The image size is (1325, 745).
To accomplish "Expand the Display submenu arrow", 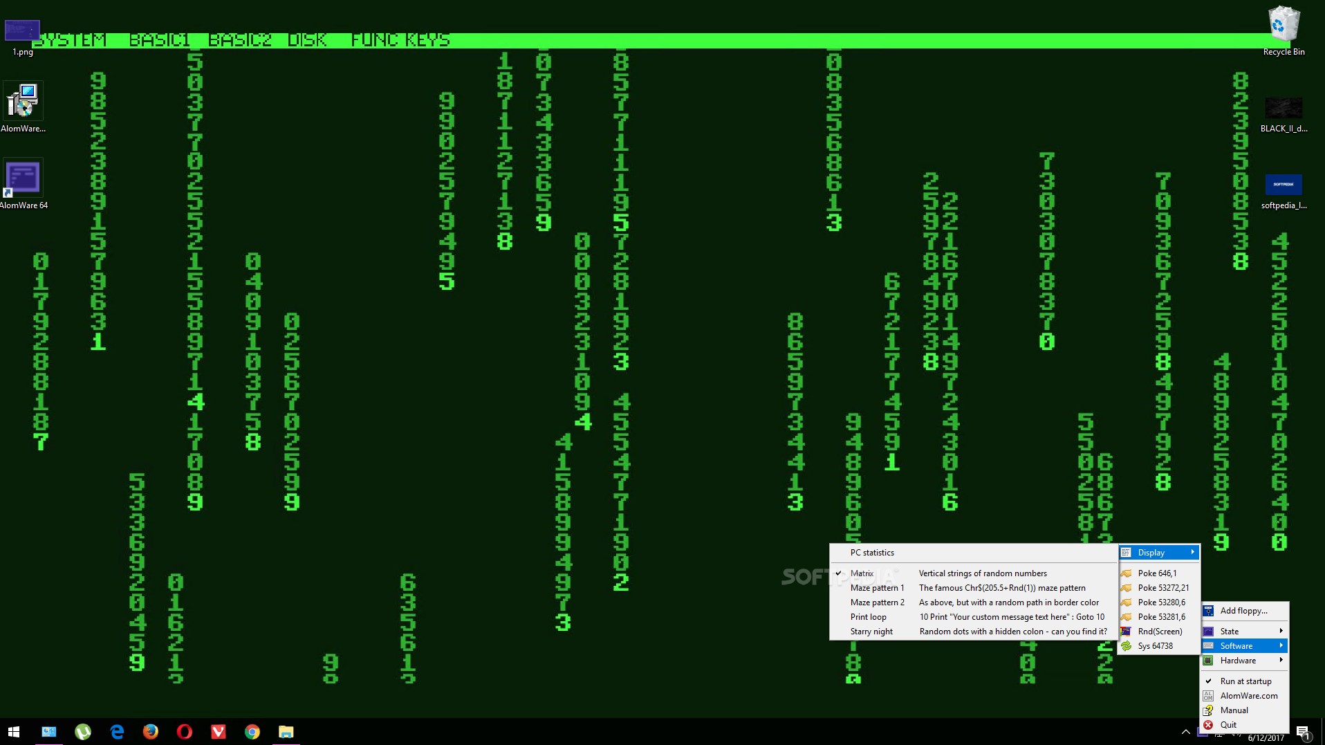I will pyautogui.click(x=1193, y=552).
